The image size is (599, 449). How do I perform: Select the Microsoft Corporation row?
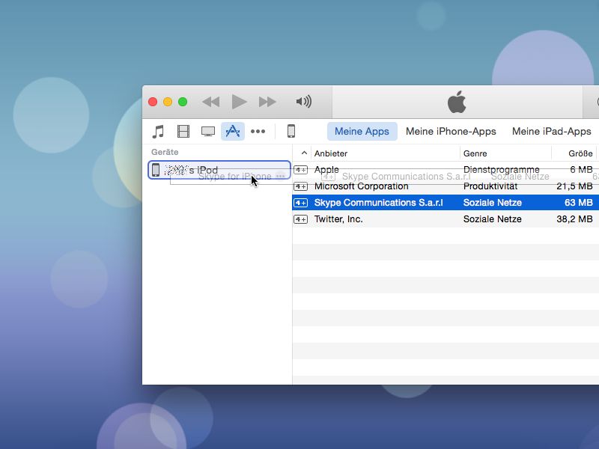pyautogui.click(x=446, y=186)
